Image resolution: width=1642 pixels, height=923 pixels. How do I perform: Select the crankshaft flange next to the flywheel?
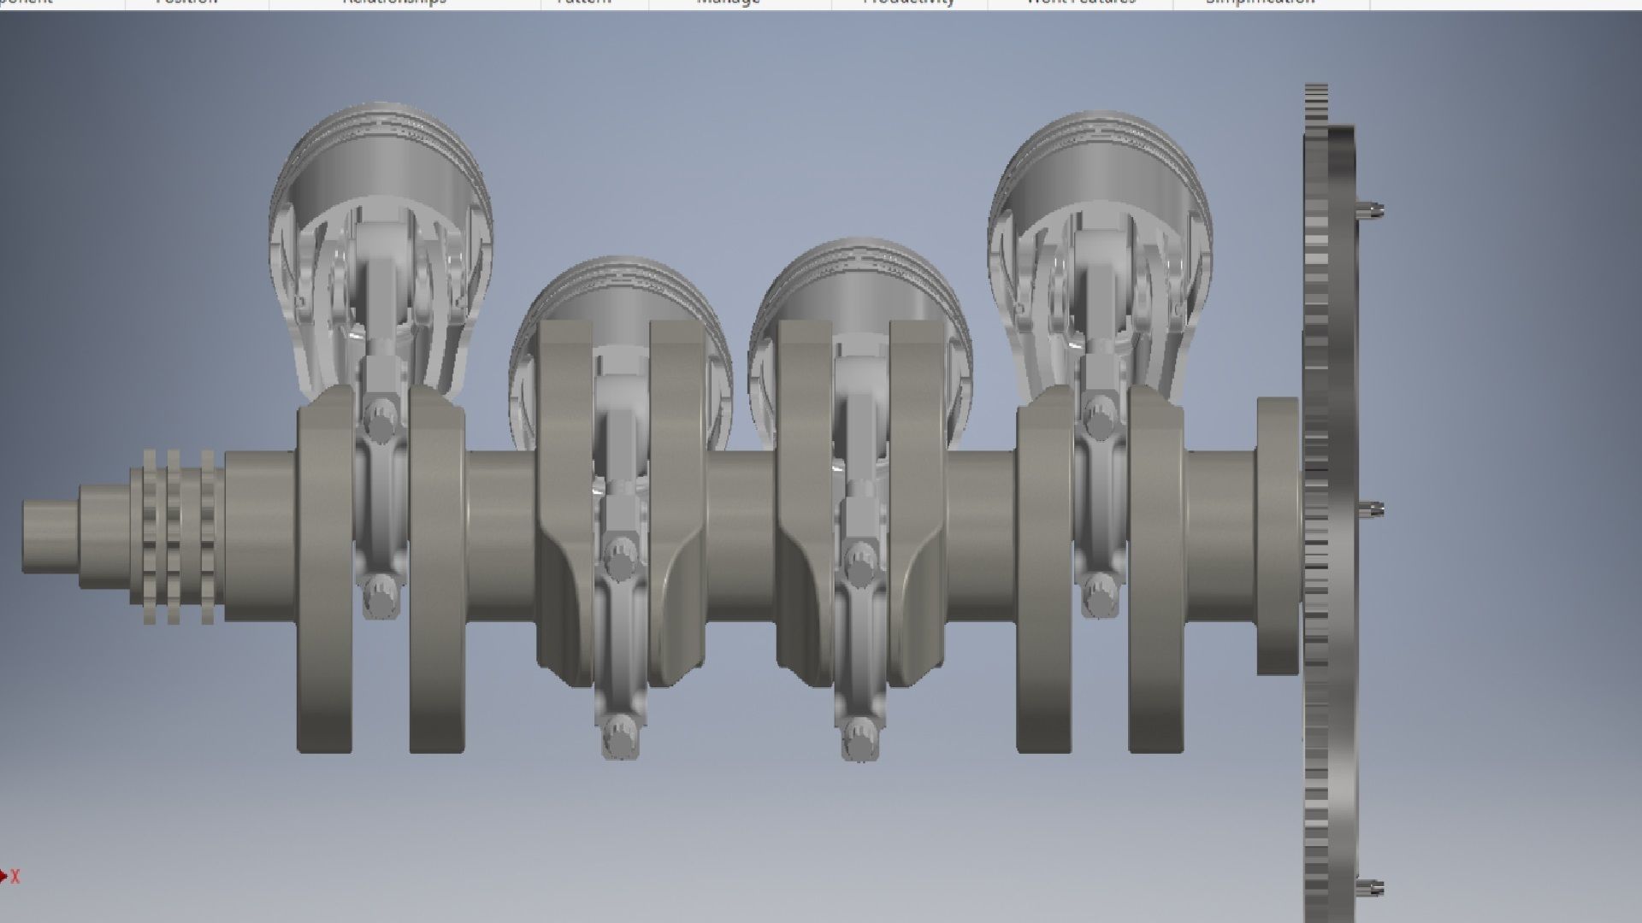(1278, 536)
